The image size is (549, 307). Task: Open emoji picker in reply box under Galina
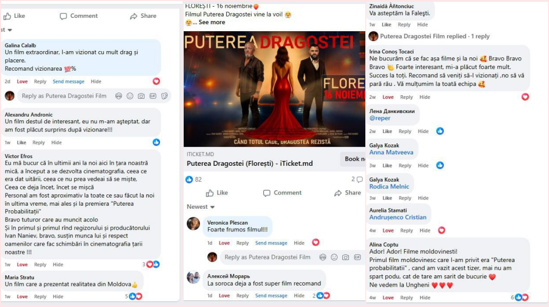click(130, 96)
